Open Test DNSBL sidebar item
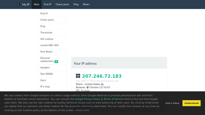 click(x=53, y=74)
